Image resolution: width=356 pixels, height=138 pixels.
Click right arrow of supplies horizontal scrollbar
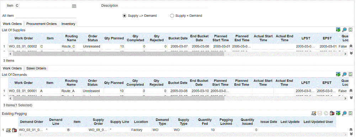point(345,54)
